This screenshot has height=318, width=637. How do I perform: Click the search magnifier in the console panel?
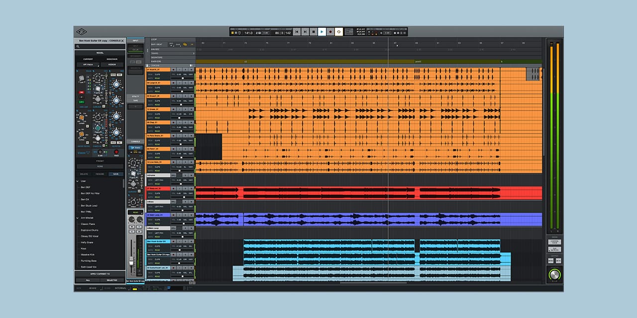(78, 47)
